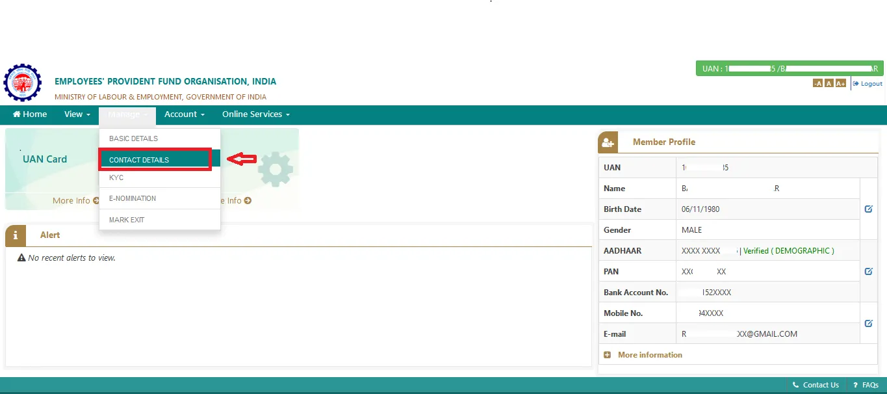Viewport: 887px width, 394px height.
Task: Click the birth date 06/11/1980 value
Action: 701,209
